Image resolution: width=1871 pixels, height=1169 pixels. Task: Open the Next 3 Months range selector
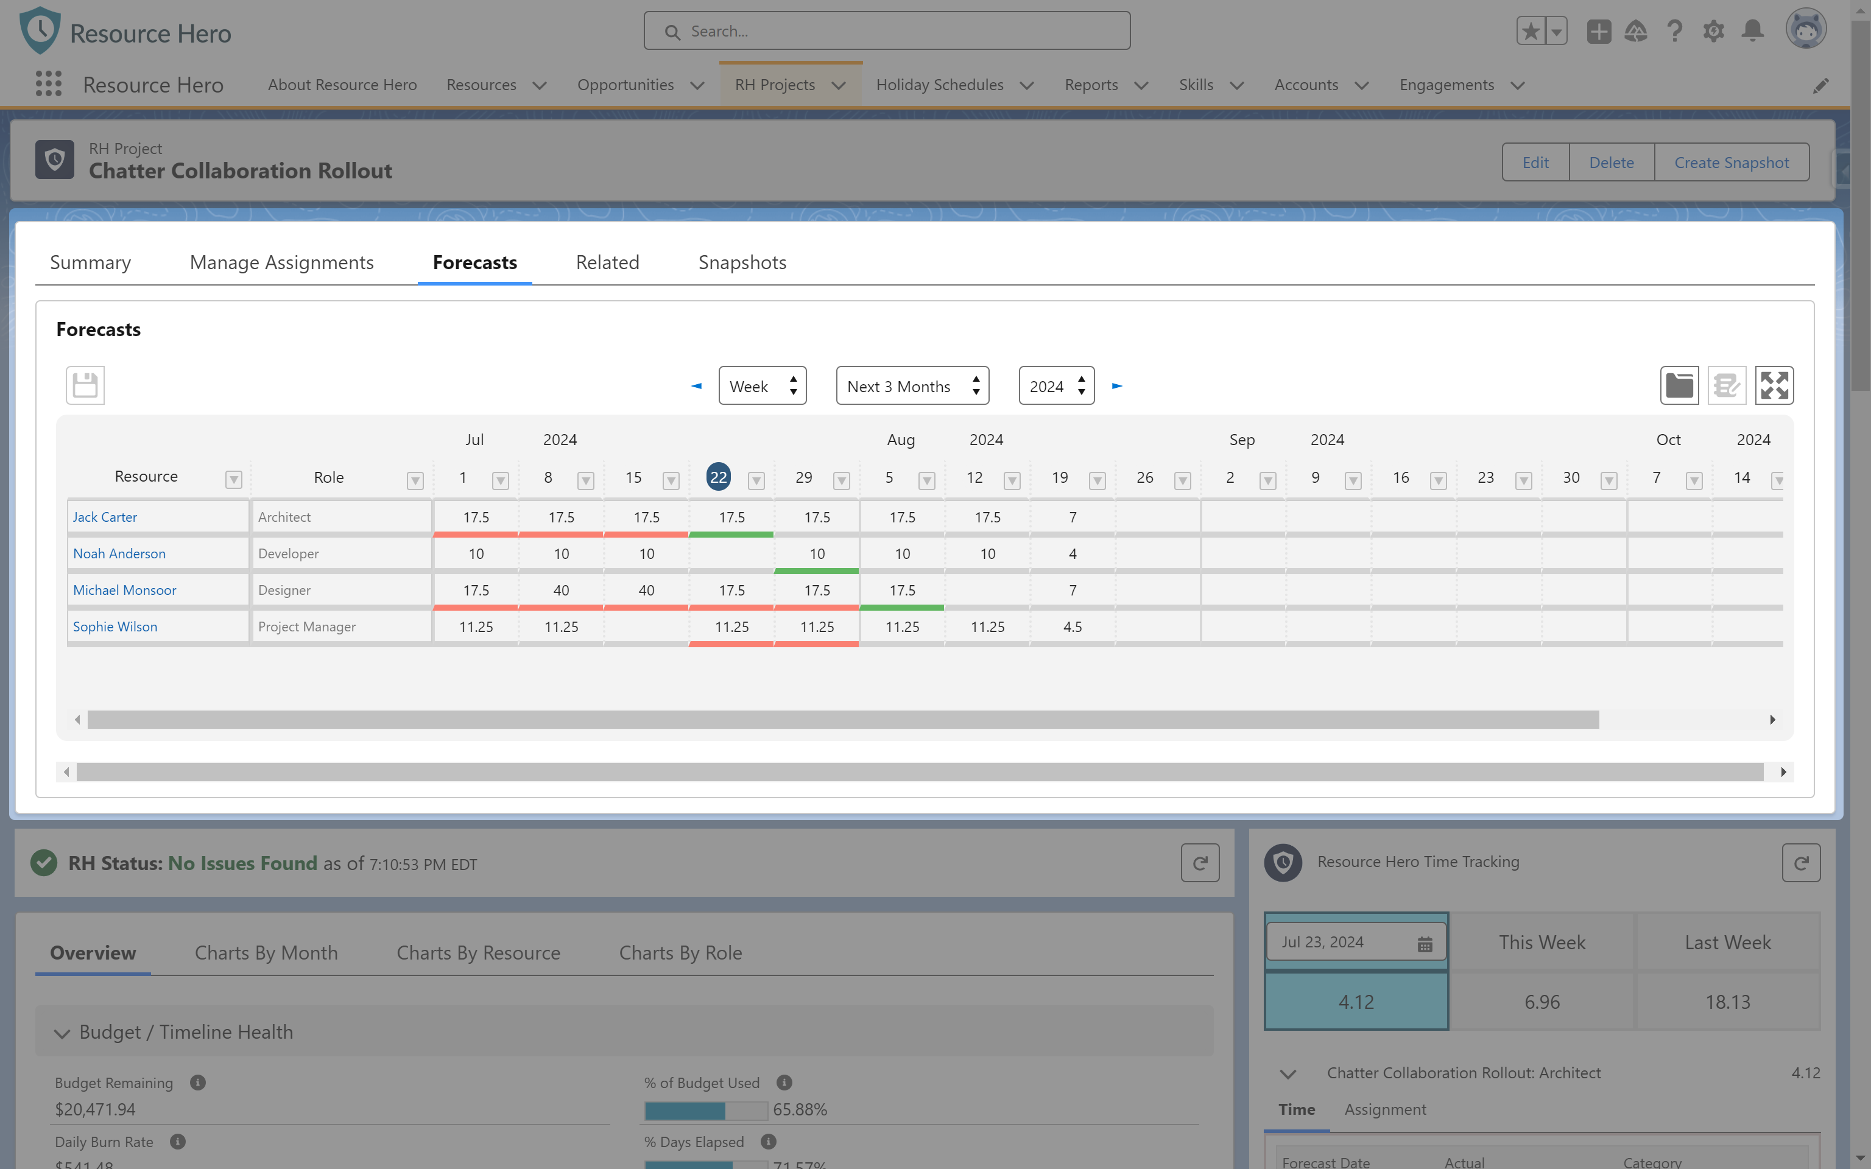pos(912,386)
